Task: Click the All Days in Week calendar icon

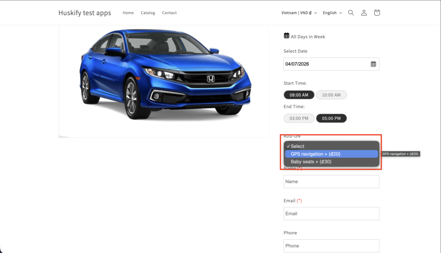Action: click(x=287, y=36)
